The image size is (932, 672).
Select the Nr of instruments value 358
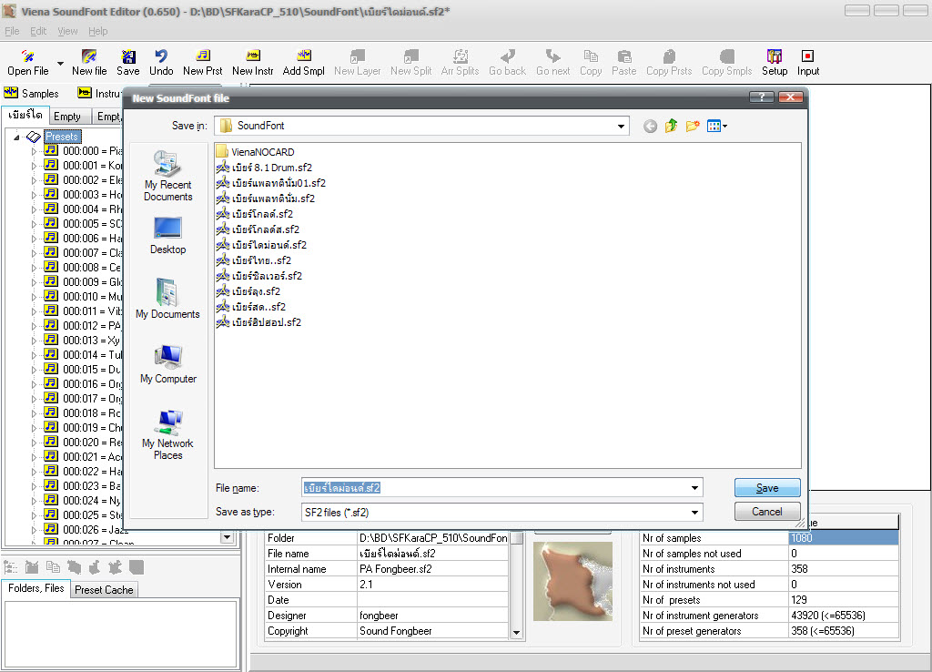tap(843, 568)
